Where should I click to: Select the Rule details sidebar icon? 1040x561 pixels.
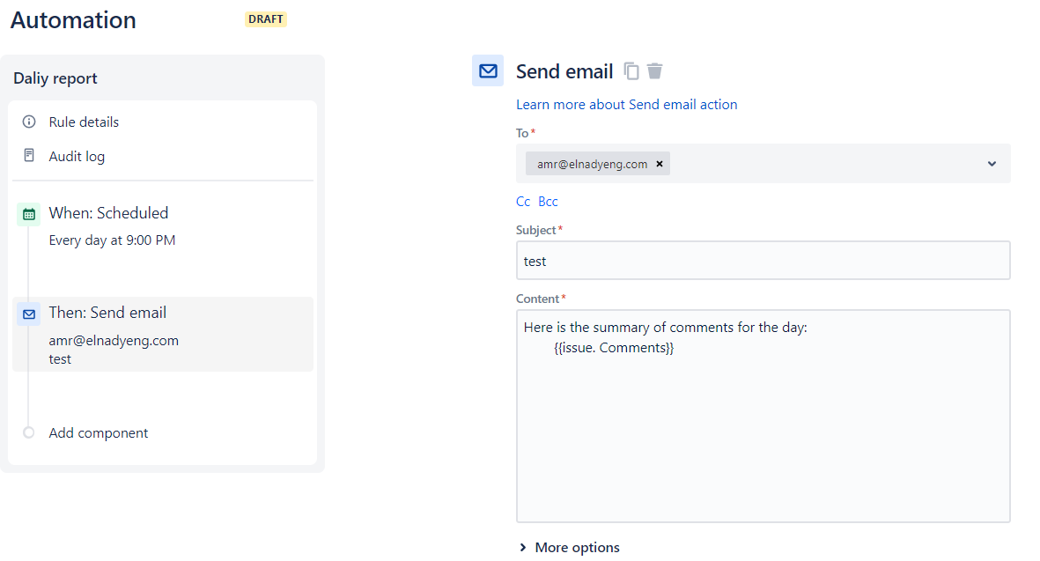29,122
